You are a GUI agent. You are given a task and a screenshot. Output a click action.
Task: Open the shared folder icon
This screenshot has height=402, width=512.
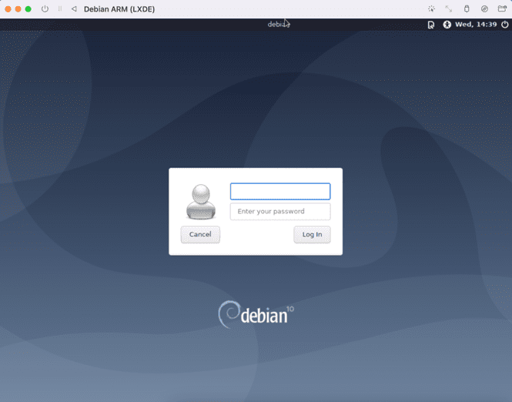[x=502, y=8]
